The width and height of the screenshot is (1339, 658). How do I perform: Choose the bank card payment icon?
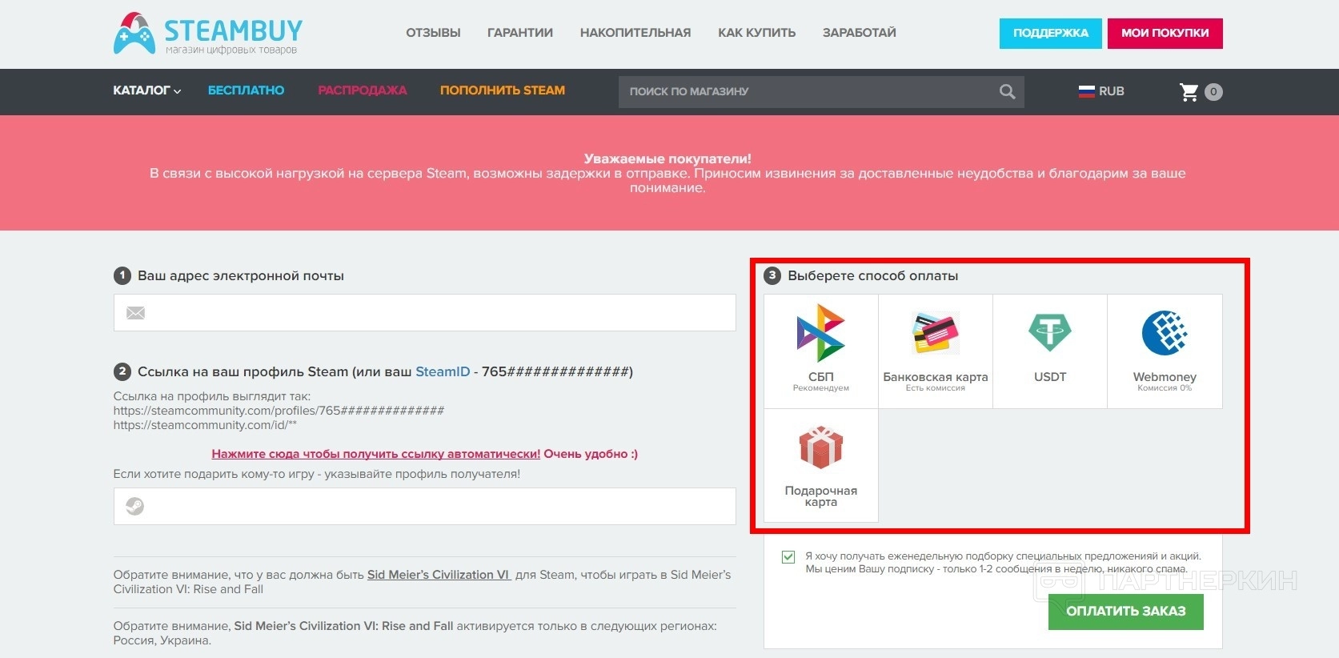click(x=935, y=333)
